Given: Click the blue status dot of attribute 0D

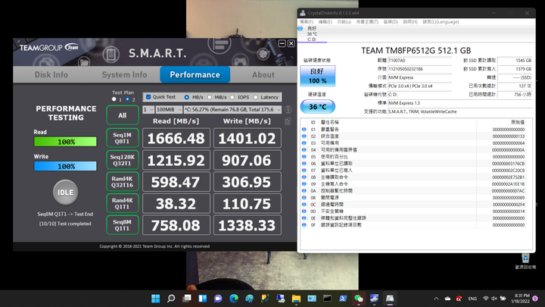Looking at the screenshot, I should pos(304,211).
